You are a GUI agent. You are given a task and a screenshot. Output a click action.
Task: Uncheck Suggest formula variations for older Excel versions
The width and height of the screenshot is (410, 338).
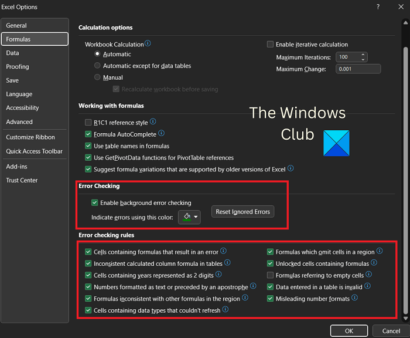pyautogui.click(x=88, y=169)
